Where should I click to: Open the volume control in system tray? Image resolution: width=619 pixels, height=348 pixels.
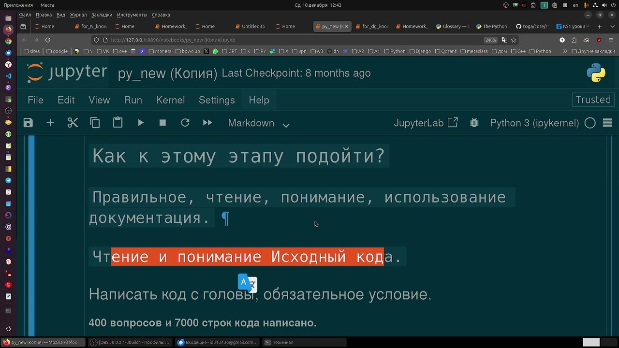click(604, 5)
